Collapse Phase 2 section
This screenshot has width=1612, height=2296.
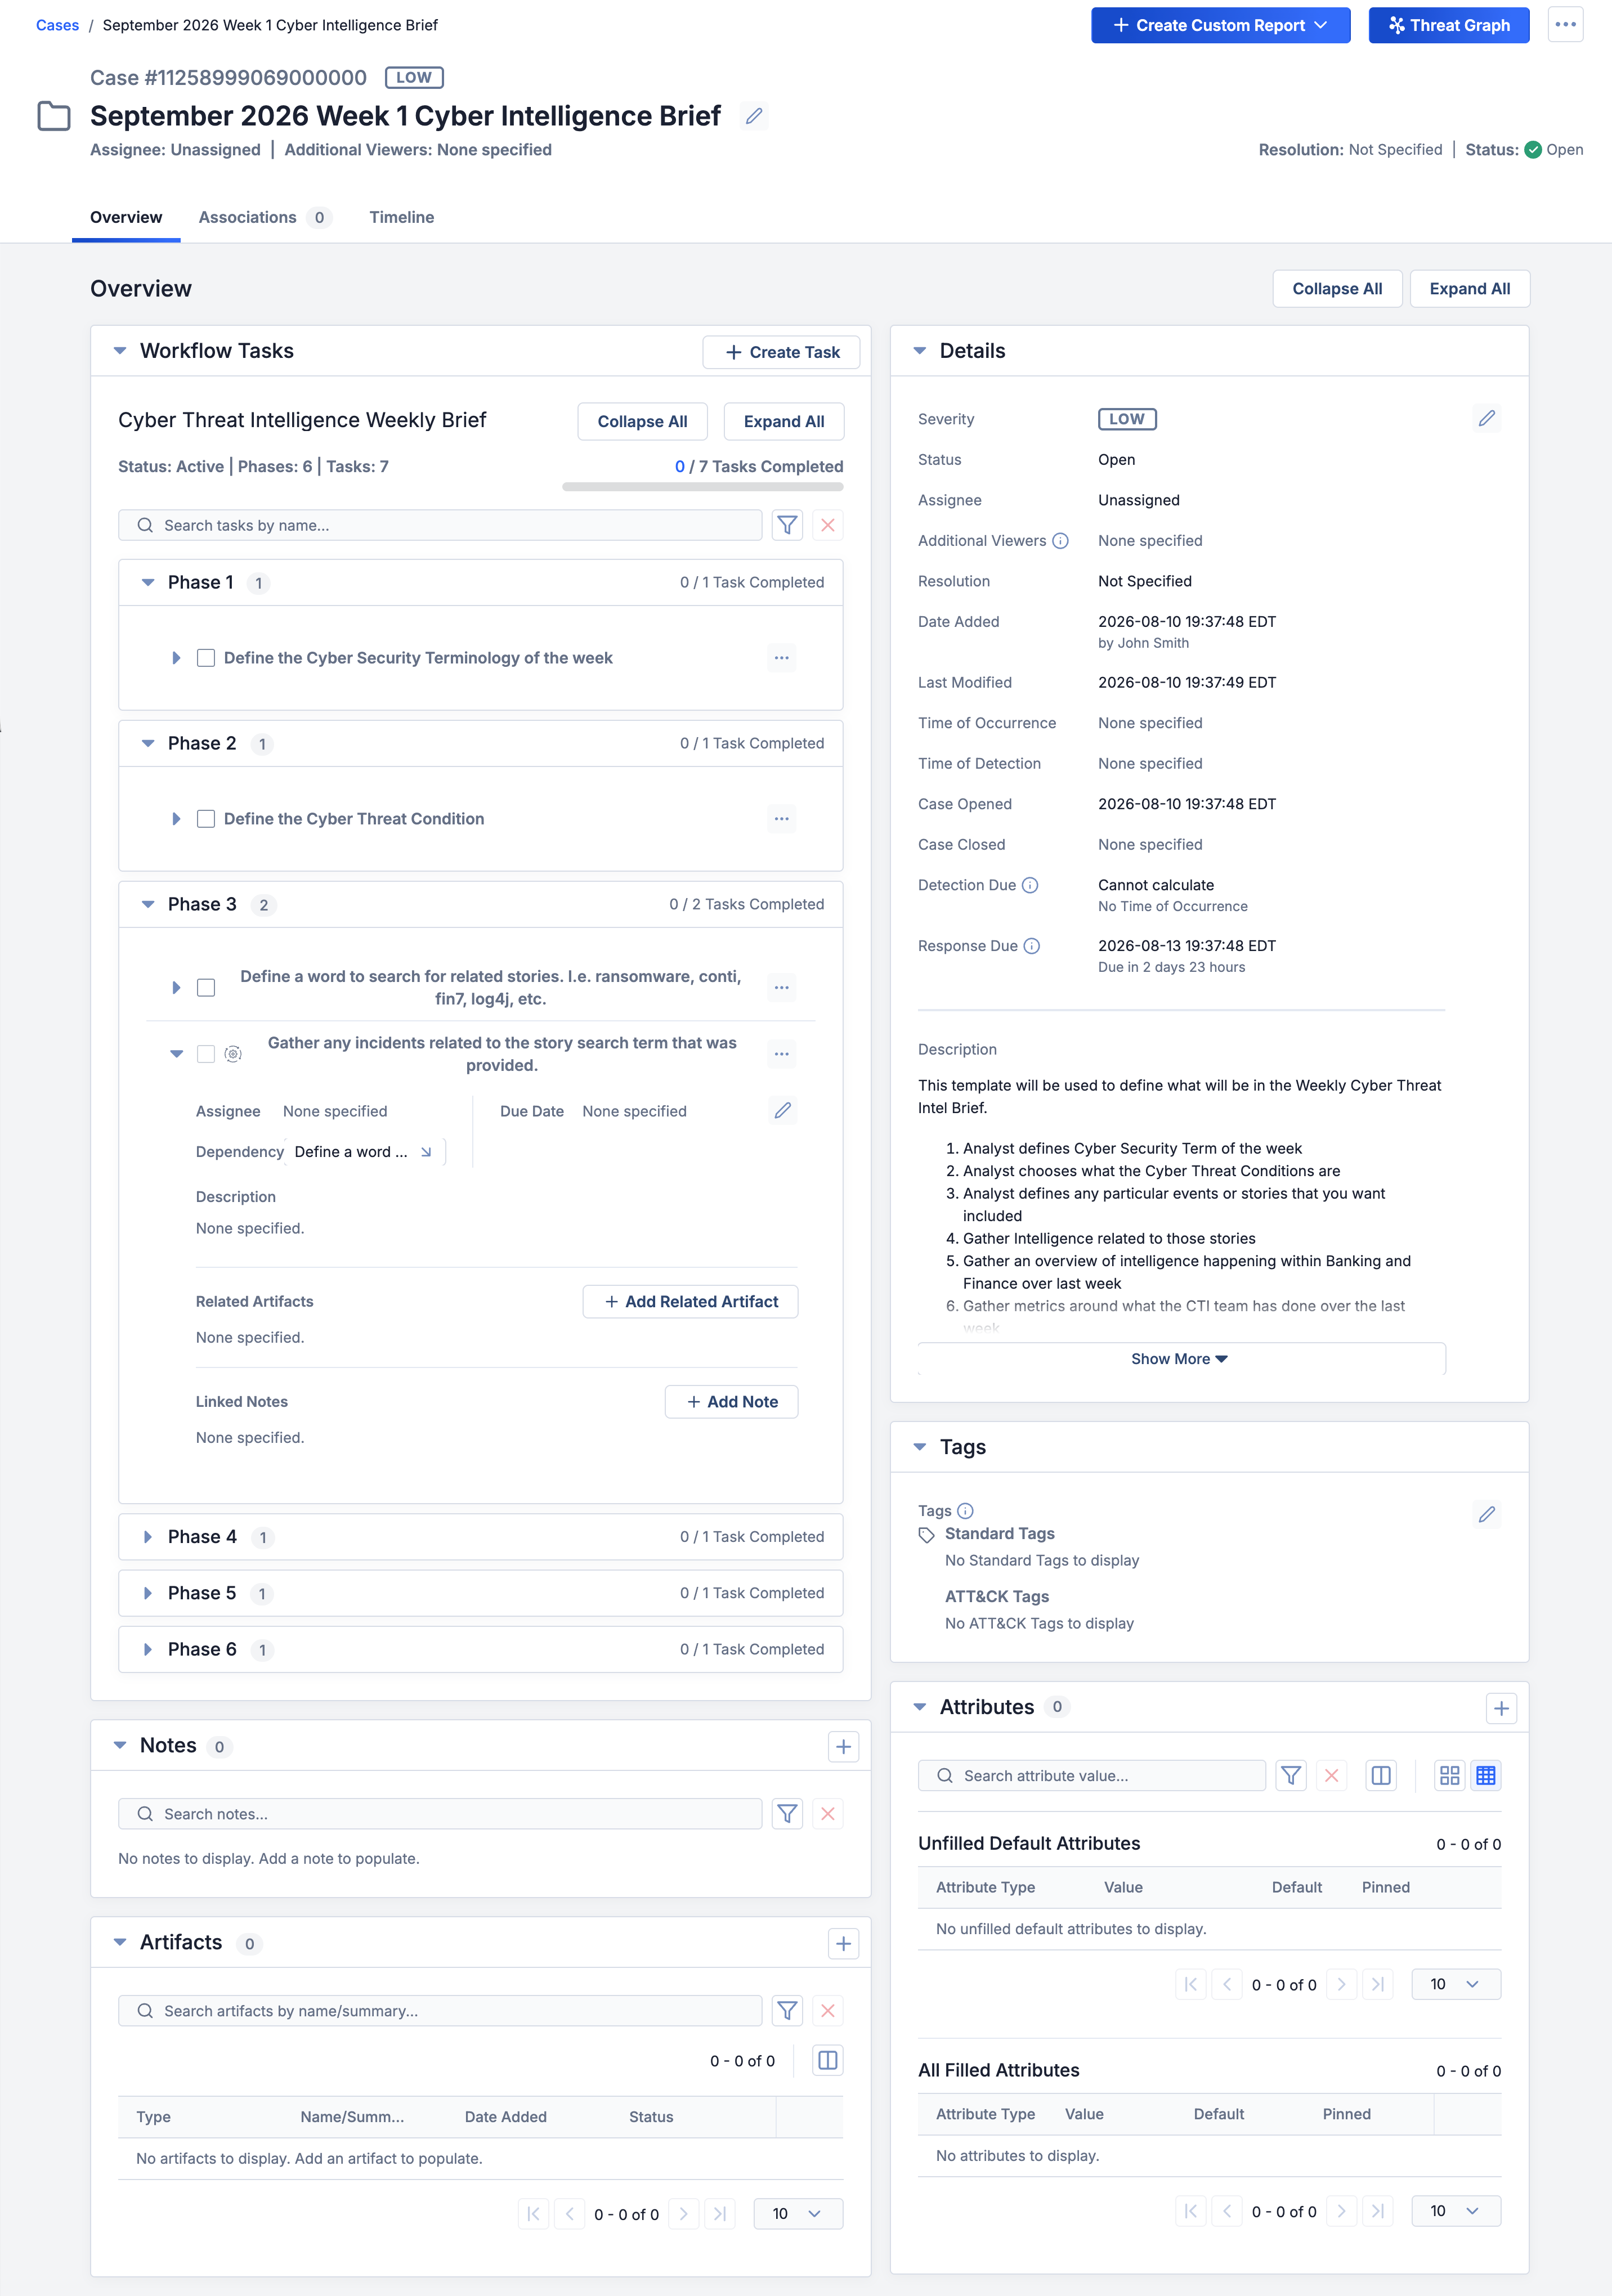tap(148, 743)
